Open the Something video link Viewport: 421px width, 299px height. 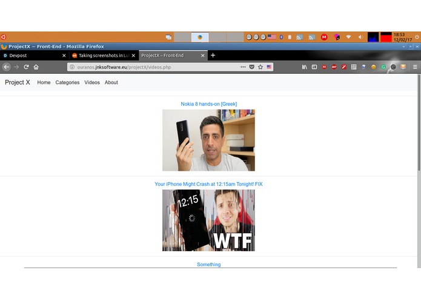point(208,264)
